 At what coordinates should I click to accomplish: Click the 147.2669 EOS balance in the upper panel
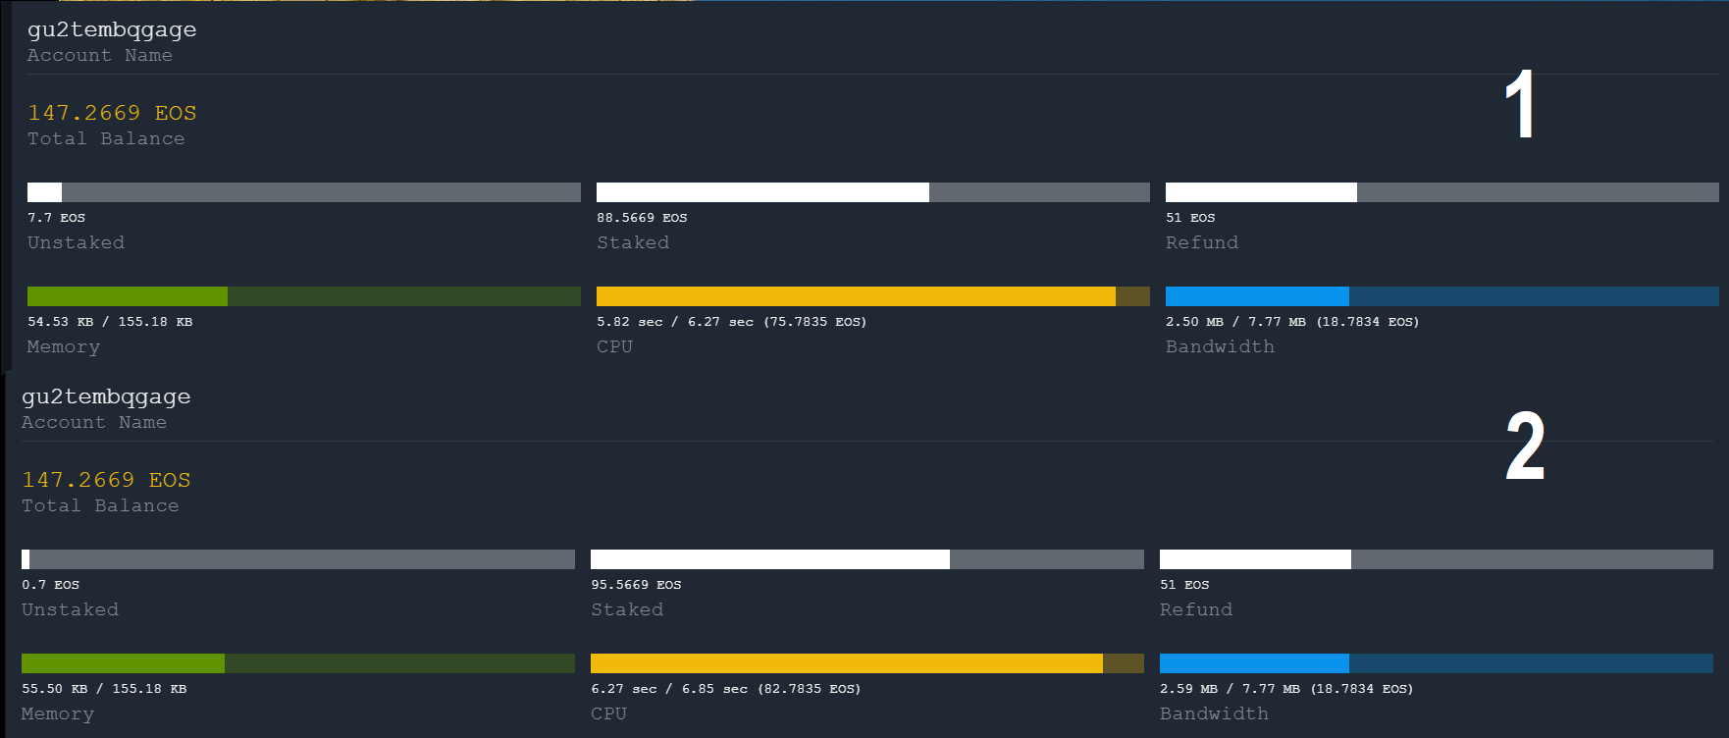112,113
